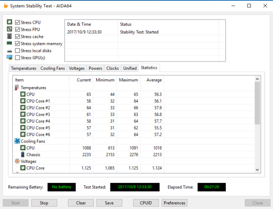Click the Cooling Fans blue fan icon
The height and width of the screenshot is (209, 273).
point(17,141)
